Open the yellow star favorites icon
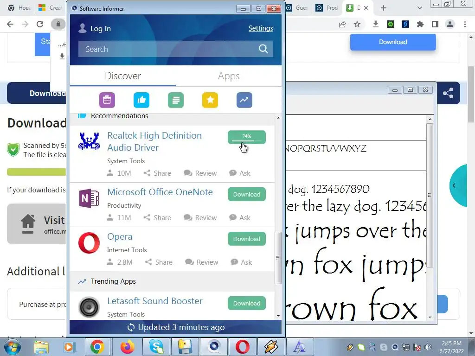Screen dimensions: 475x356 click(210, 100)
